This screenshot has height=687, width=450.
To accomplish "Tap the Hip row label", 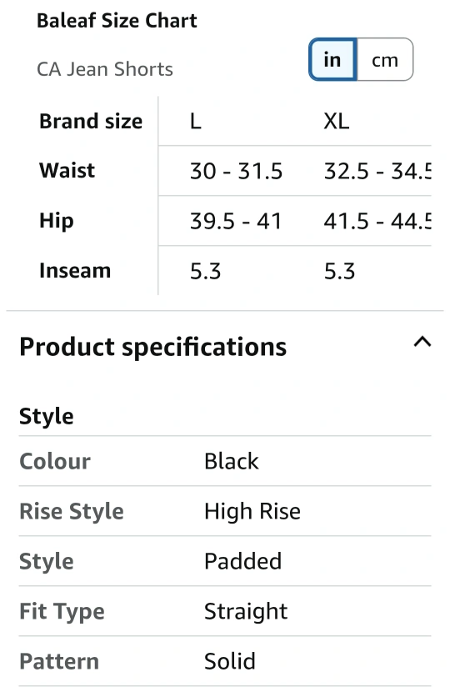I will pyautogui.click(x=57, y=221).
